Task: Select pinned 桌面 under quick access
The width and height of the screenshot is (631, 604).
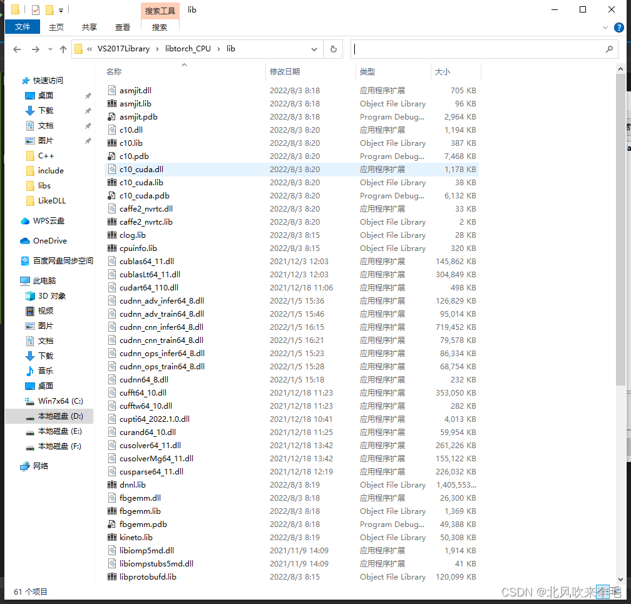Action: coord(45,95)
